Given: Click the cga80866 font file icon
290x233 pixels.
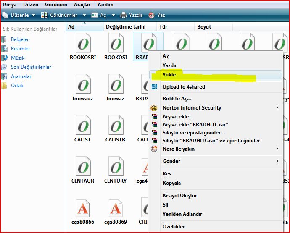Looking at the screenshot, I should (x=83, y=208).
